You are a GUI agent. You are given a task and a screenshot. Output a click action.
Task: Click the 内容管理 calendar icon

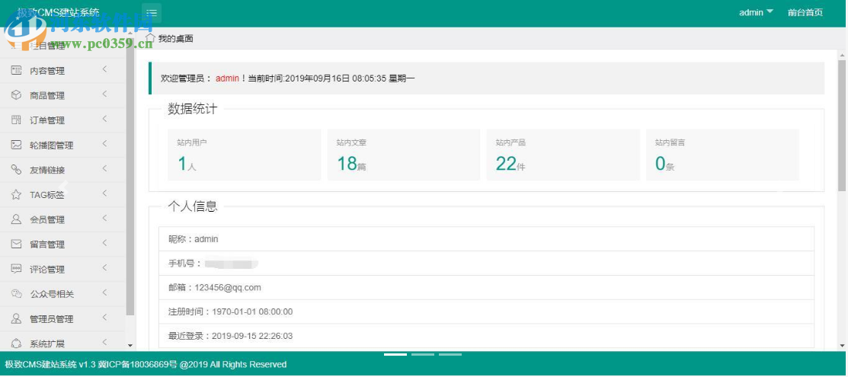16,71
